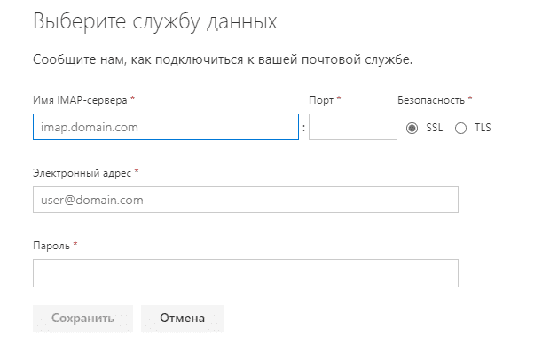The height and width of the screenshot is (362, 542).
Task: Select the SSL radio button circle
Action: [x=412, y=128]
